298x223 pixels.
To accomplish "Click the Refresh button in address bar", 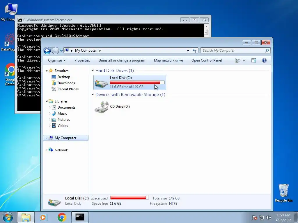I will pyautogui.click(x=195, y=51).
